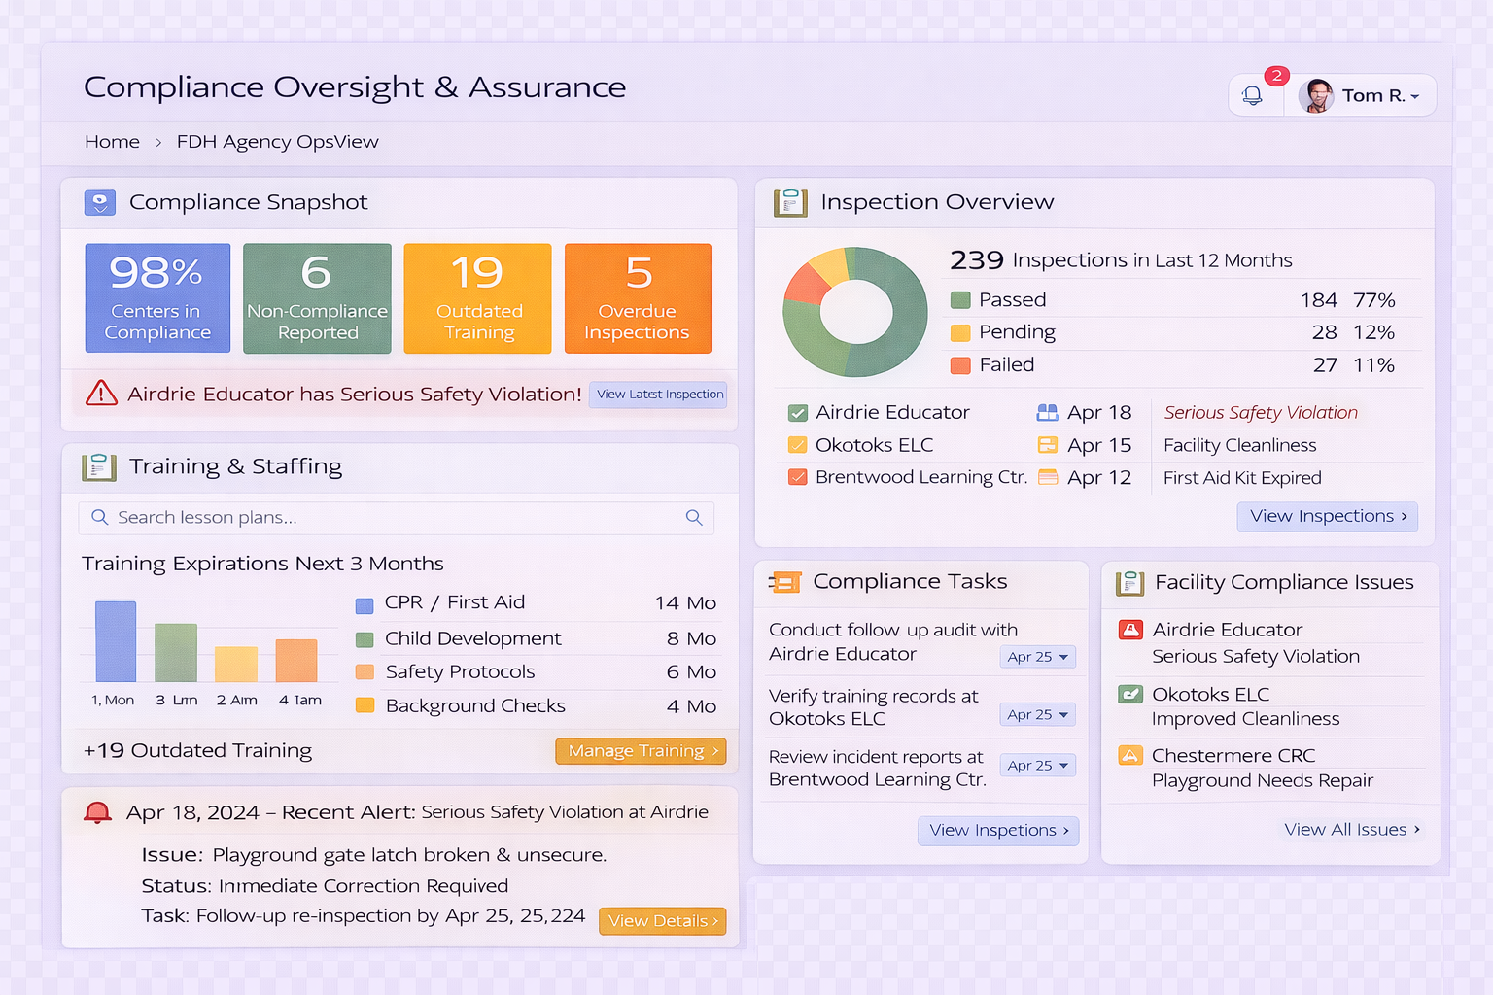Click the Chestermere CRC warning icon
This screenshot has width=1493, height=995.
pos(1130,755)
